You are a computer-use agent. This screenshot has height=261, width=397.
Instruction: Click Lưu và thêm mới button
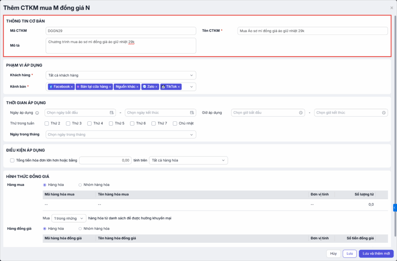click(x=376, y=254)
